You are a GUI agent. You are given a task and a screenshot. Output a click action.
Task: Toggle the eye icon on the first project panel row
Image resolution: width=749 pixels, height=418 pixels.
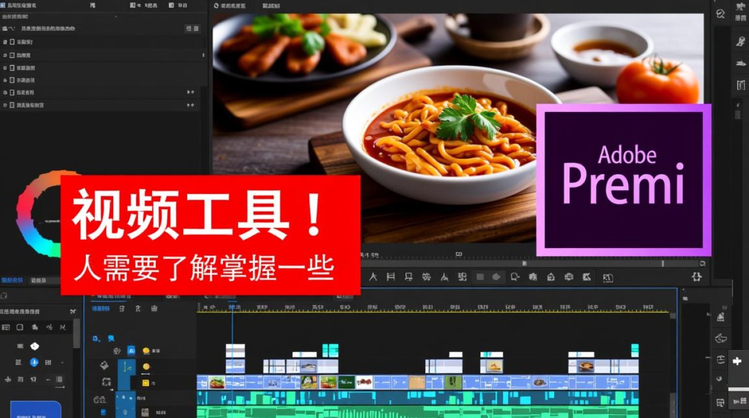tap(6, 42)
